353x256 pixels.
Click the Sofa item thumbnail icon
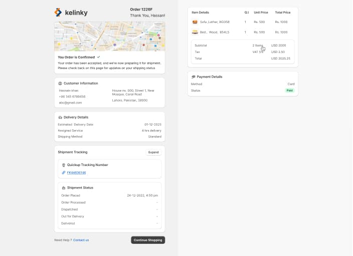pyautogui.click(x=195, y=22)
